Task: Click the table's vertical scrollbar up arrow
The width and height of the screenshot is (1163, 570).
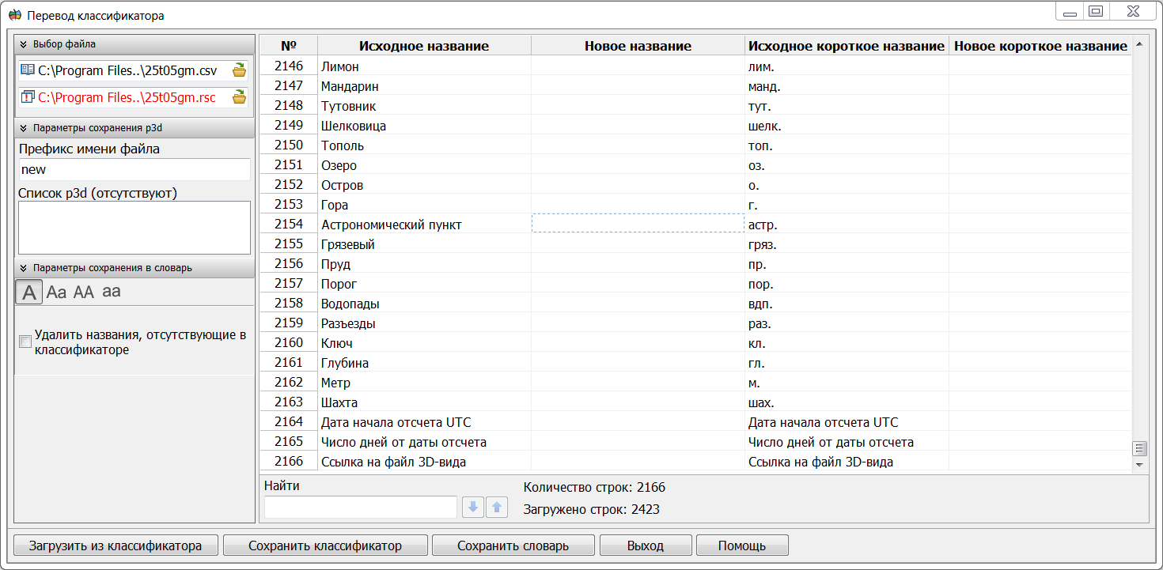Action: click(1139, 44)
